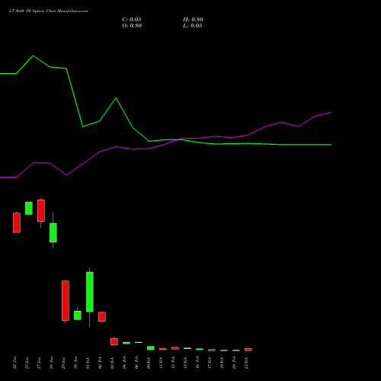Click the tall green candlestick above 01 Feb
This screenshot has width=381, height=381.
point(90,292)
